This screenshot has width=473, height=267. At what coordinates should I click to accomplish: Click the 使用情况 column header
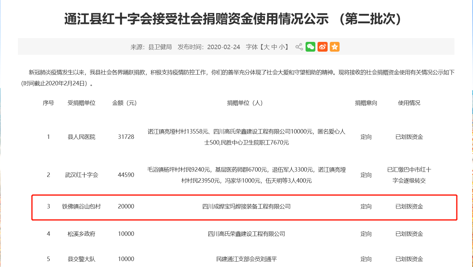[409, 103]
